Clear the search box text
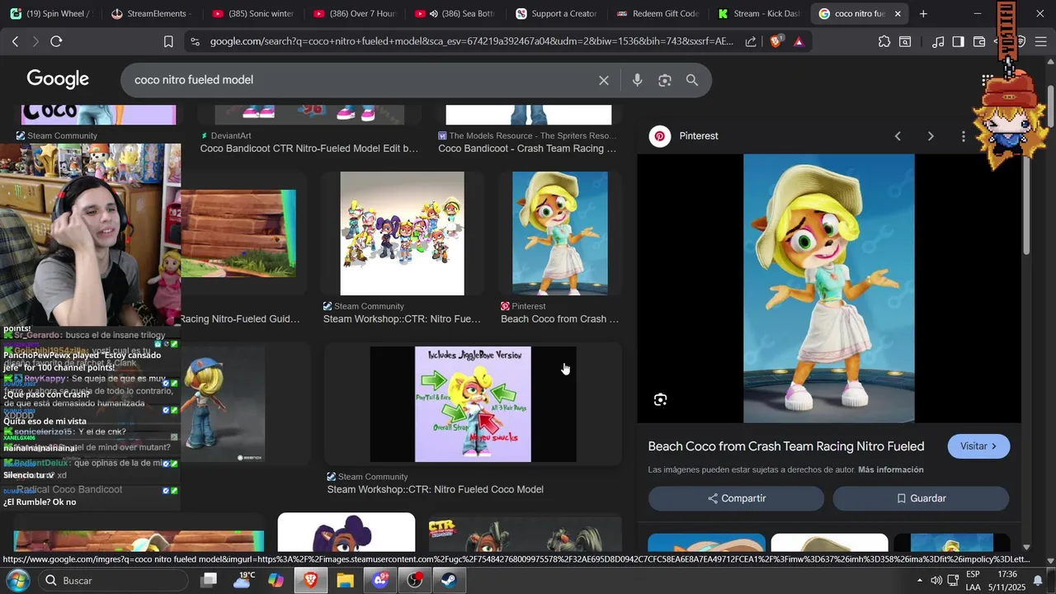The width and height of the screenshot is (1056, 594). 604,80
